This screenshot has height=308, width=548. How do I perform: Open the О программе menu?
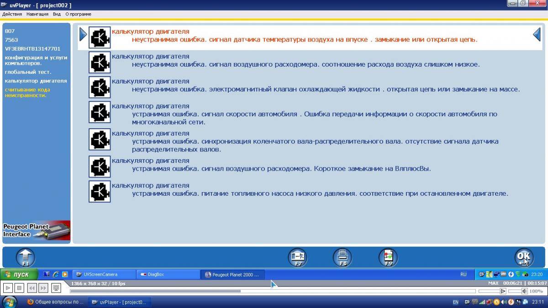coord(78,14)
